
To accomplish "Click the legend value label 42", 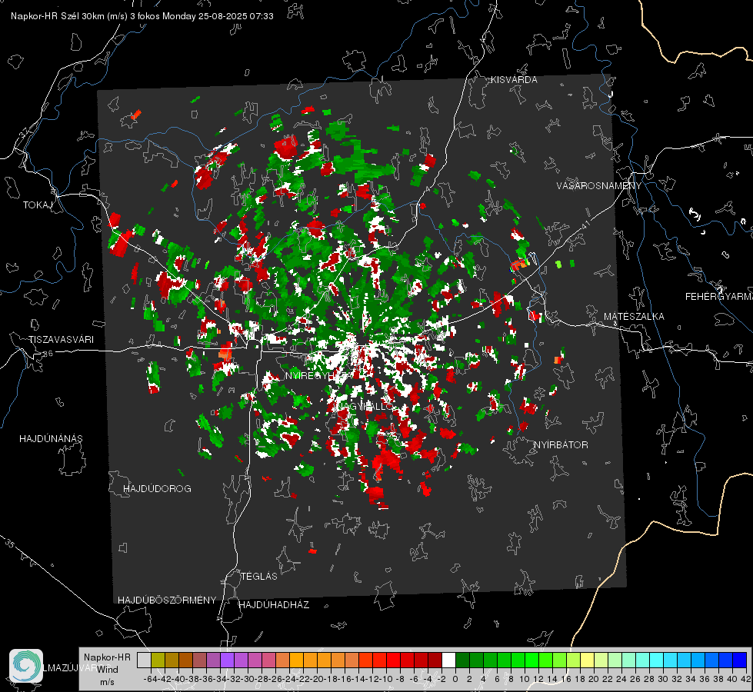I will (746, 679).
